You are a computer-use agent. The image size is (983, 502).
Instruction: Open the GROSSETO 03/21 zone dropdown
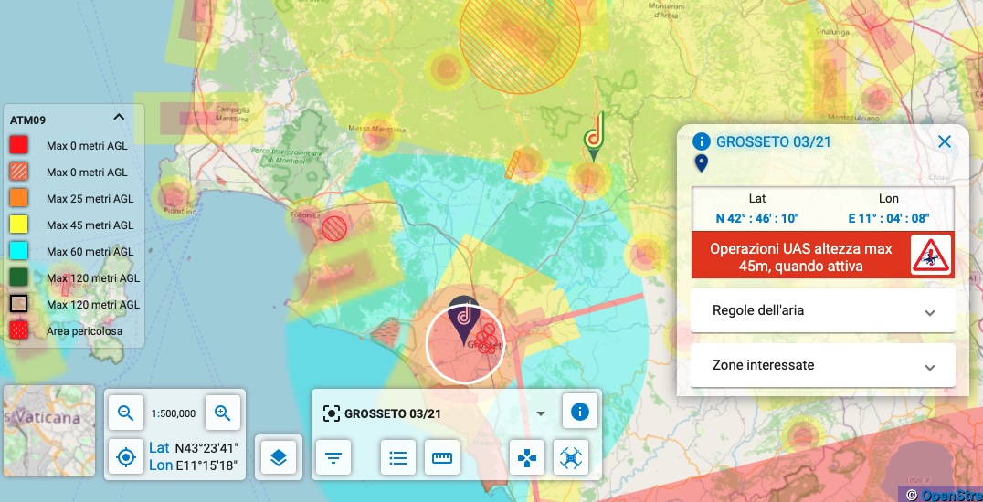tap(540, 413)
